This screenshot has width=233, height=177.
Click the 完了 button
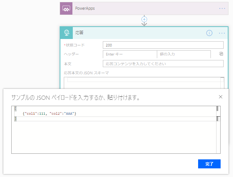[209, 164]
